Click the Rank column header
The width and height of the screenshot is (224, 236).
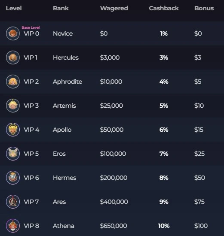click(61, 8)
